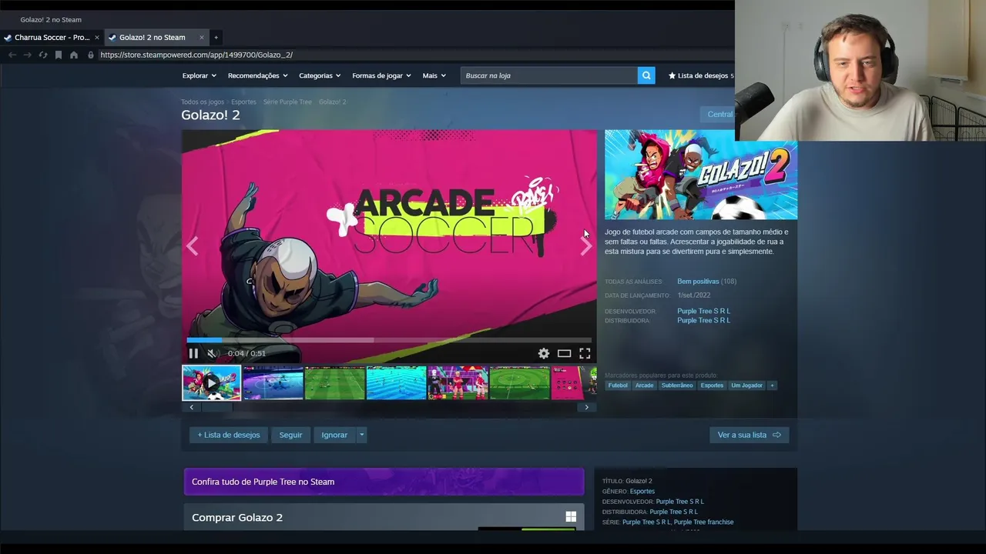The width and height of the screenshot is (986, 554).
Task: Open Confira tudo de Purple Tree banner
Action: click(x=384, y=482)
